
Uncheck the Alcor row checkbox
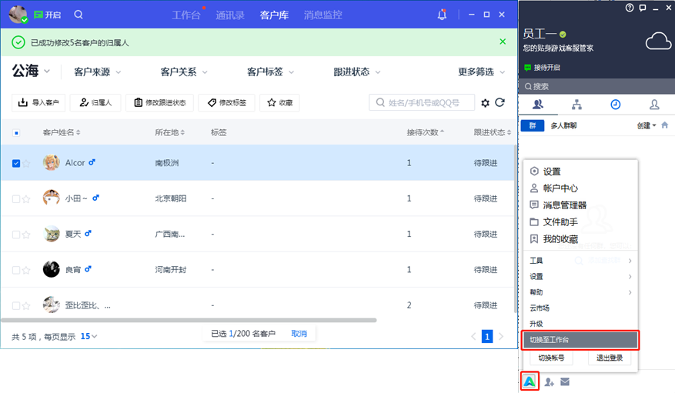point(16,163)
